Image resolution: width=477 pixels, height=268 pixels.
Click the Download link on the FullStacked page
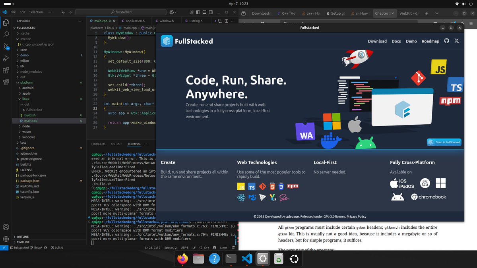click(x=377, y=41)
